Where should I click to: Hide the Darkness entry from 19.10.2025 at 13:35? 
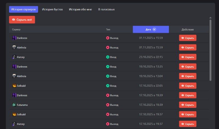click(188, 67)
